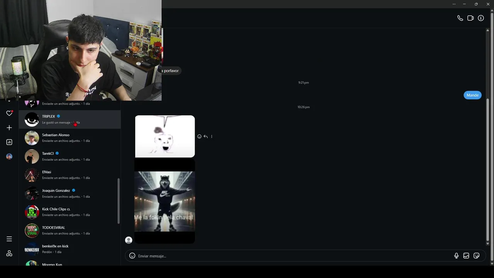Viewport: 494px width, 278px height.
Task: Open the Joaquin Gonzalez conversation
Action: (70, 193)
